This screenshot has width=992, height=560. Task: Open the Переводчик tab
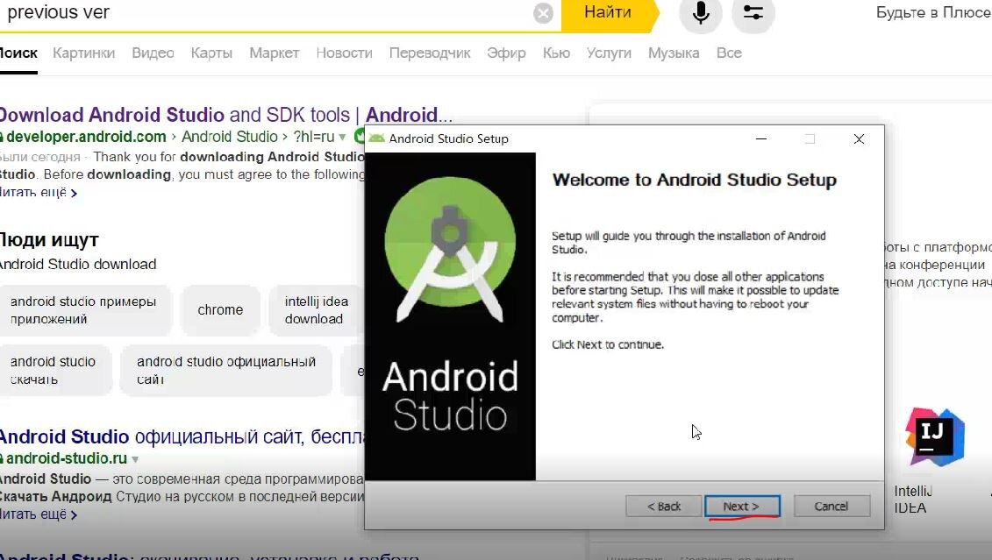430,53
